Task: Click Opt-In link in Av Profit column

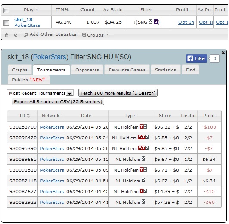Action: click(x=206, y=22)
